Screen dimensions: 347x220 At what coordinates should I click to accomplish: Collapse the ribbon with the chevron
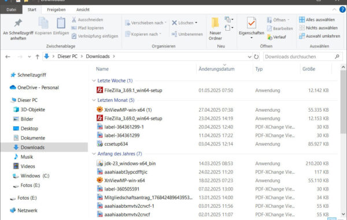[334, 9]
